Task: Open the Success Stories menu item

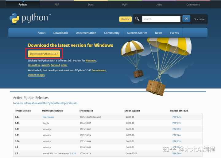Action: pos(137,33)
